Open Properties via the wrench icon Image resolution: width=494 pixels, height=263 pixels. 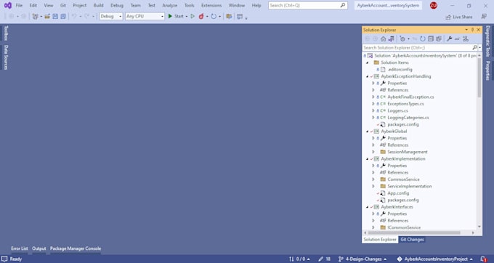(449, 39)
